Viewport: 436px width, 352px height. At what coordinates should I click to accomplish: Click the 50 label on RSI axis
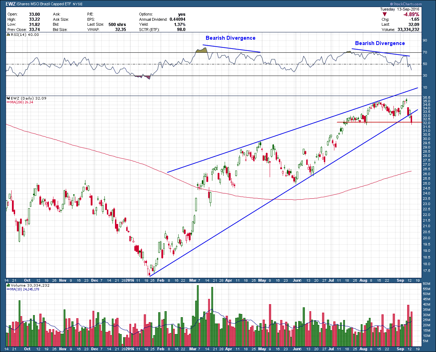tap(425, 64)
